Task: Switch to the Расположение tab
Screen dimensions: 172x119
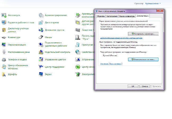Action: coord(112,16)
